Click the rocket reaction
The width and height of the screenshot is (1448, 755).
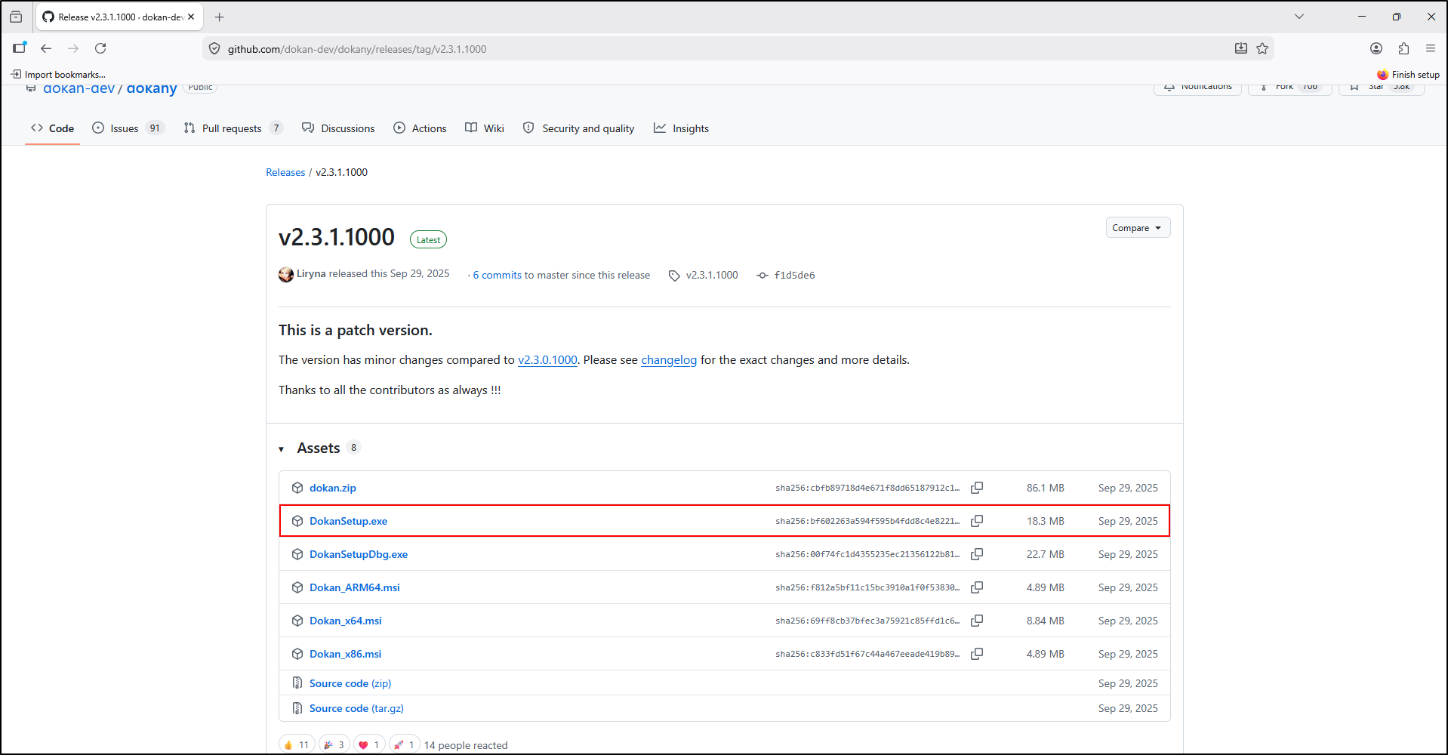click(405, 744)
